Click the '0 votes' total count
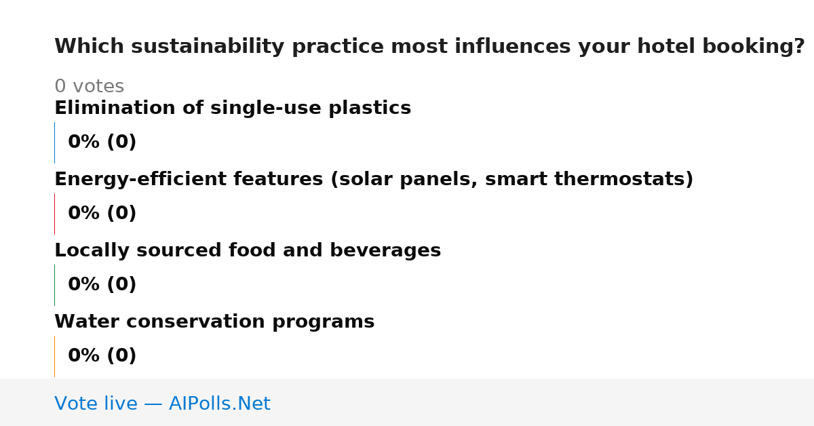This screenshot has height=426, width=814. click(89, 87)
